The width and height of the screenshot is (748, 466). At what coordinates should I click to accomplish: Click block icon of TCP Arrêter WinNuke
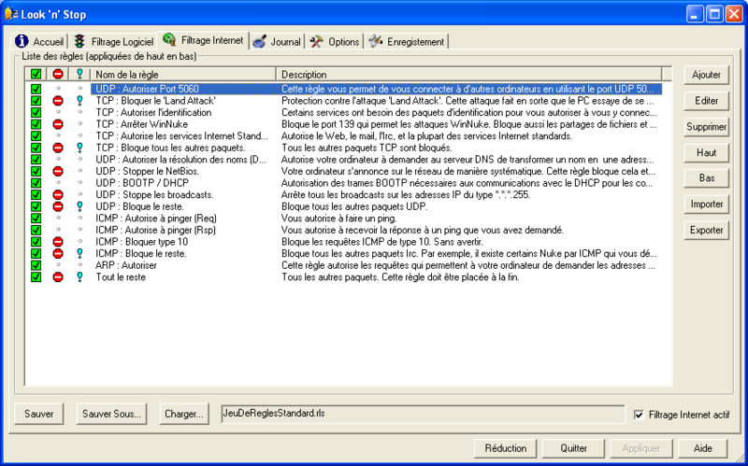pos(58,124)
